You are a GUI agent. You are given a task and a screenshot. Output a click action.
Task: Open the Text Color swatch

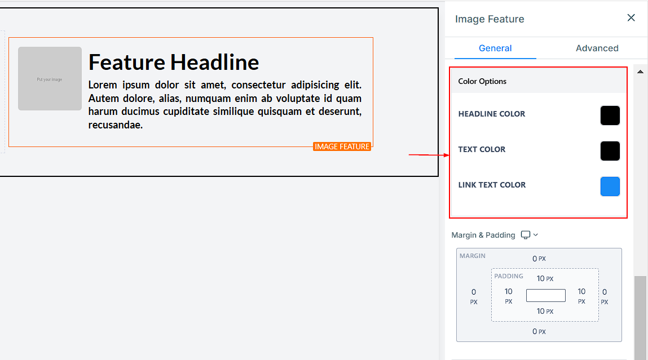tap(610, 151)
